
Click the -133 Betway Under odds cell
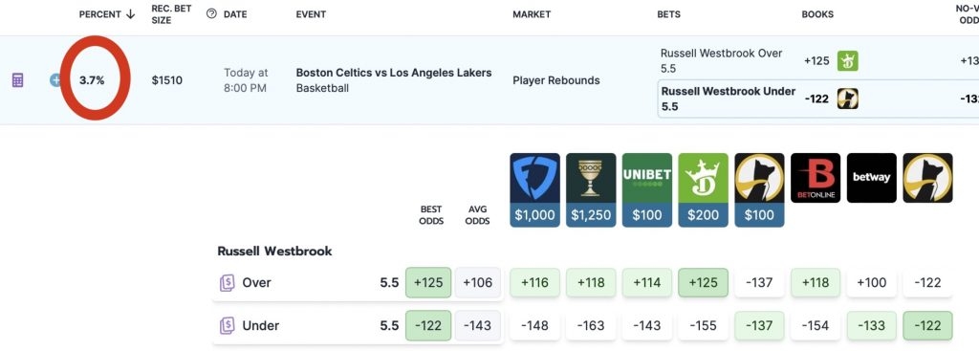click(872, 325)
